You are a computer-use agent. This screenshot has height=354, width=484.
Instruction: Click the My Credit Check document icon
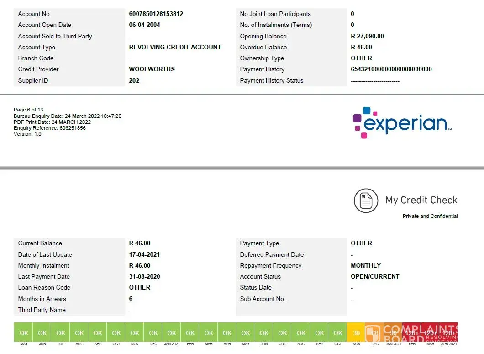(x=366, y=201)
